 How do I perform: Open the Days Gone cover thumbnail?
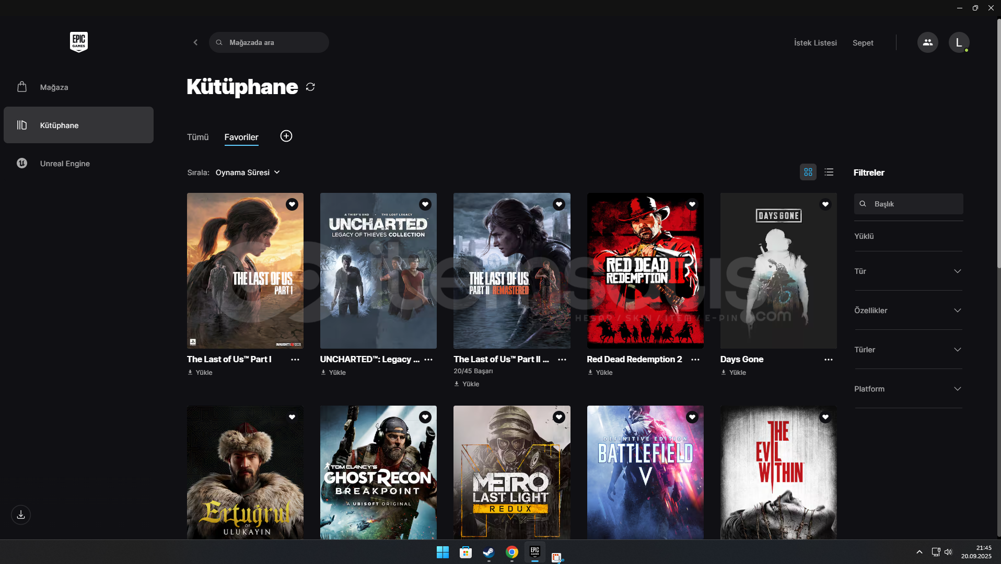(778, 271)
